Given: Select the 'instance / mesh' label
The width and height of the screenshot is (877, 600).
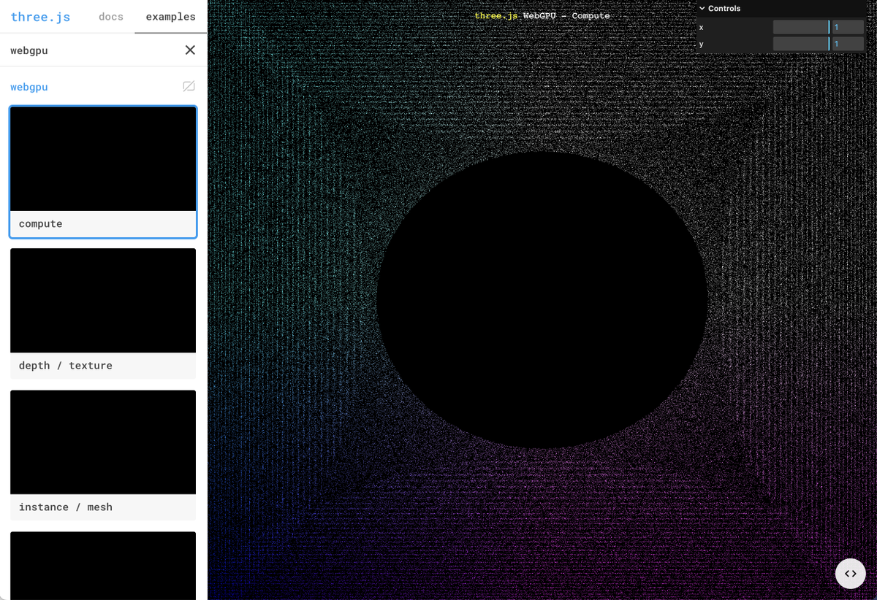Looking at the screenshot, I should click(x=66, y=507).
